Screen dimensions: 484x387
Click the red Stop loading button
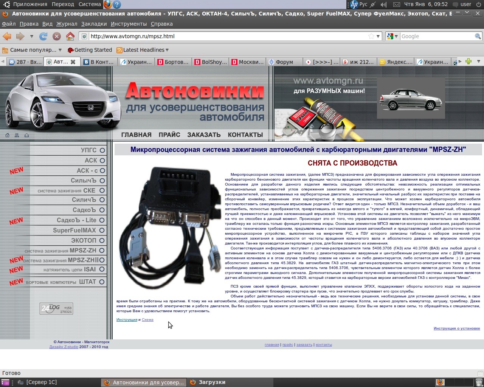(57, 36)
